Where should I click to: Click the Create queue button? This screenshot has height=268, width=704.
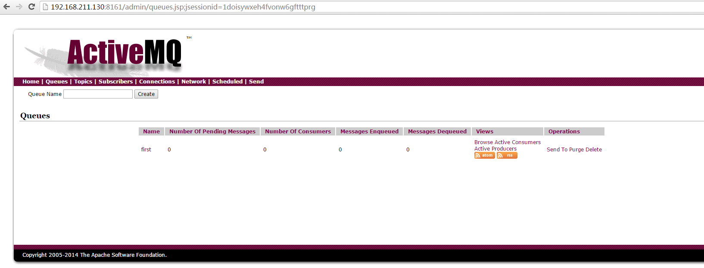pos(146,94)
